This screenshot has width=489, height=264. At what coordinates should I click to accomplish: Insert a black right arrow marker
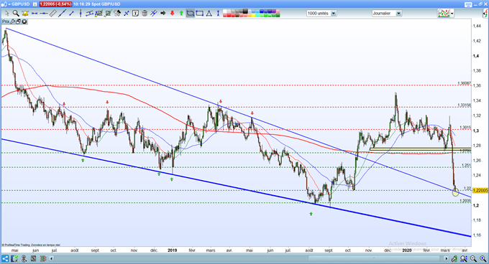[163, 14]
